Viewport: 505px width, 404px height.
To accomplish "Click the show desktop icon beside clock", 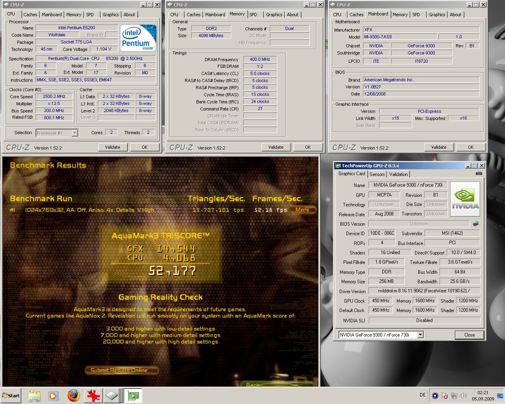I will (500, 396).
